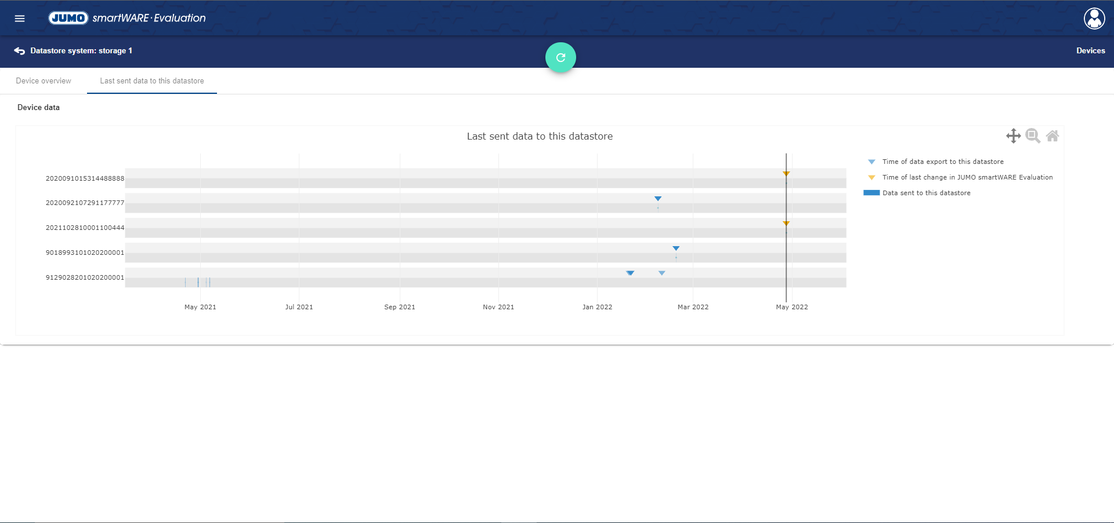1114x523 pixels.
Task: Click blue marker in row 9018993101020200001
Action: (x=676, y=248)
